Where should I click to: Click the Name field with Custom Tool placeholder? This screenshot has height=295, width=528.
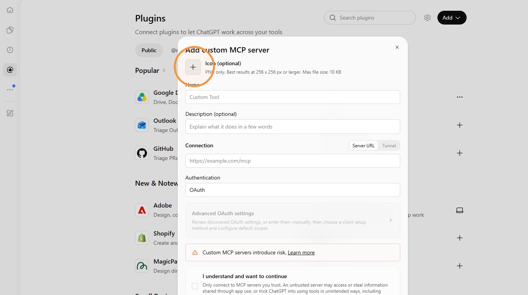tap(293, 97)
